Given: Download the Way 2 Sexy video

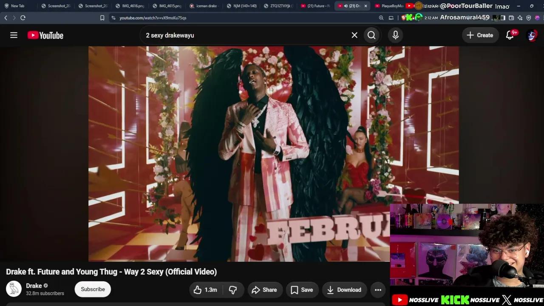Looking at the screenshot, I should pos(344,290).
